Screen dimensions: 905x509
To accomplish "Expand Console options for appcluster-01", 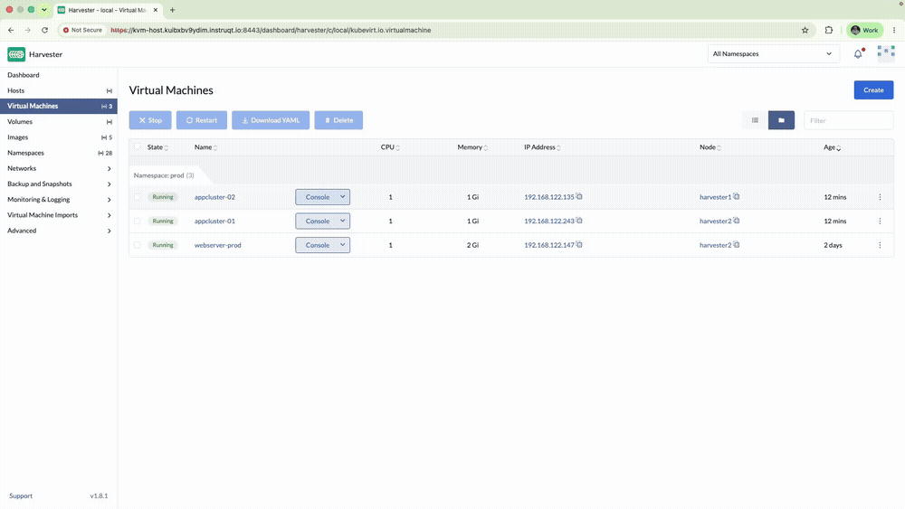I will coord(342,222).
